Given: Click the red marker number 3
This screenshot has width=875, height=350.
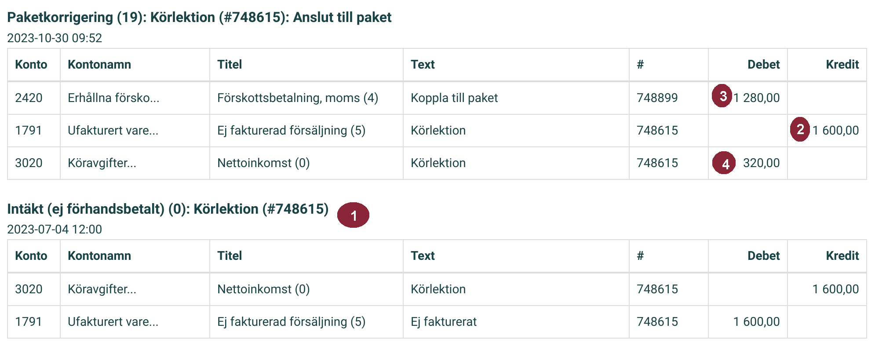Looking at the screenshot, I should 722,96.
